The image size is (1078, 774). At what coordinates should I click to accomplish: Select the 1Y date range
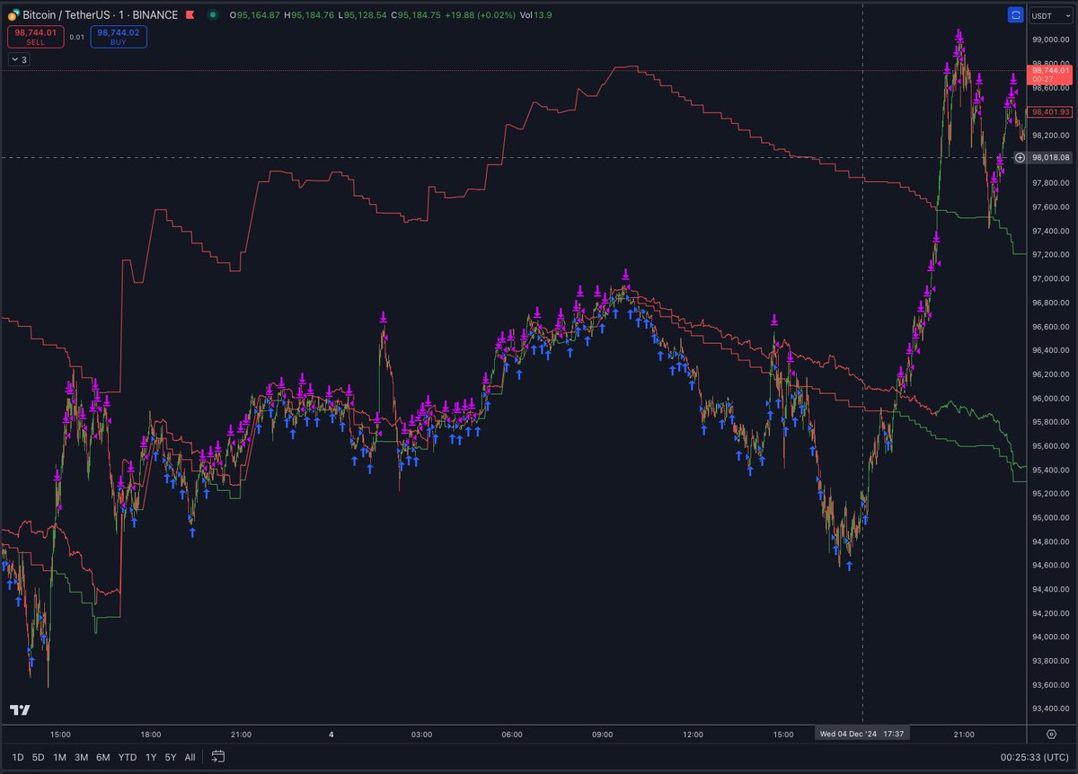click(x=151, y=757)
